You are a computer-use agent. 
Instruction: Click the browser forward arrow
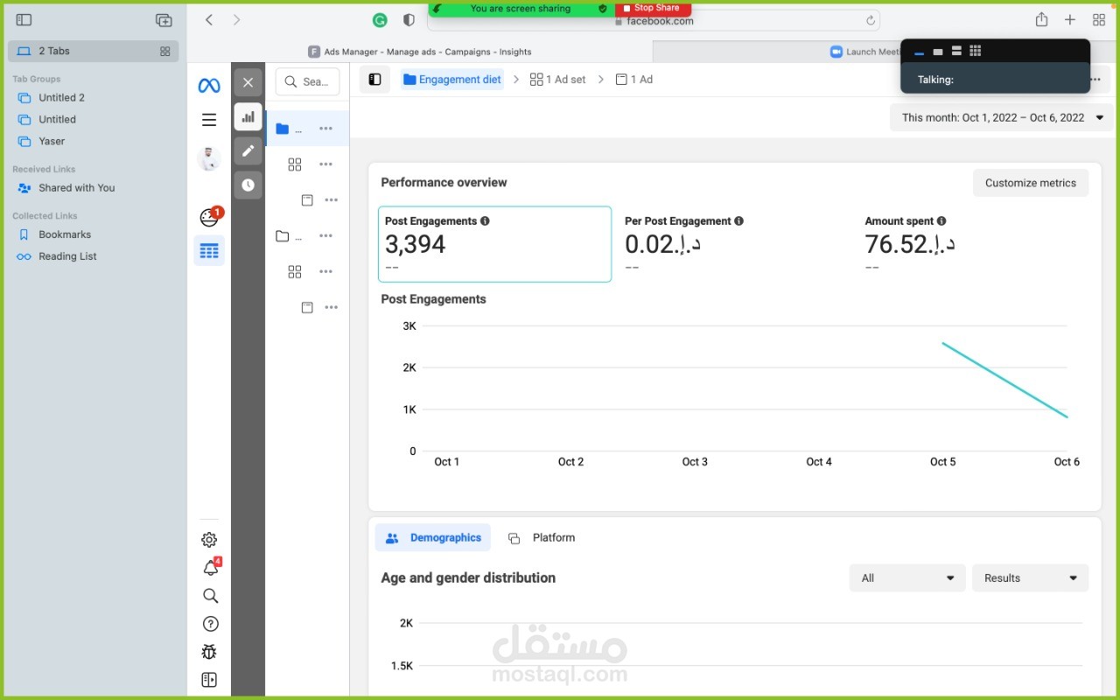(236, 19)
